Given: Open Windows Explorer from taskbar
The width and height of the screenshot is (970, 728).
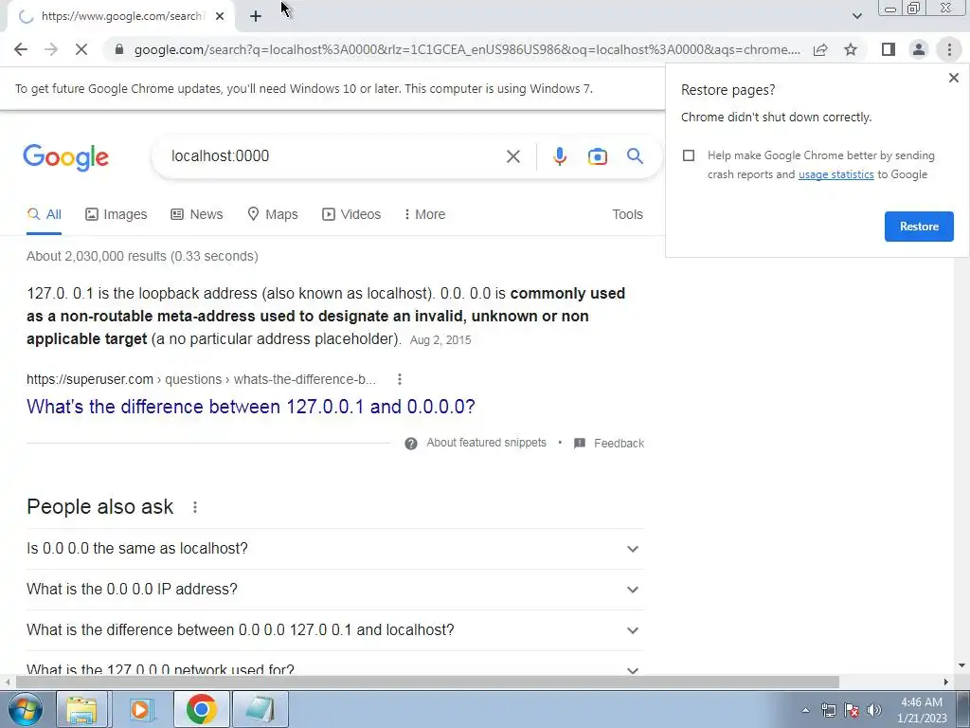Looking at the screenshot, I should [x=81, y=709].
